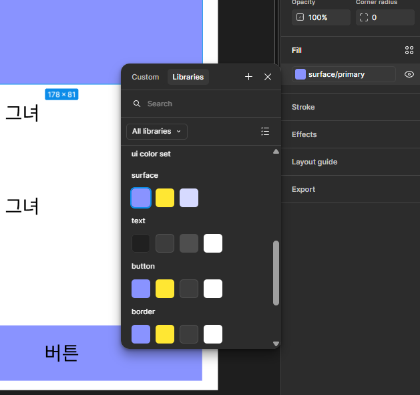Pick the yellow surface swatch

(165, 198)
